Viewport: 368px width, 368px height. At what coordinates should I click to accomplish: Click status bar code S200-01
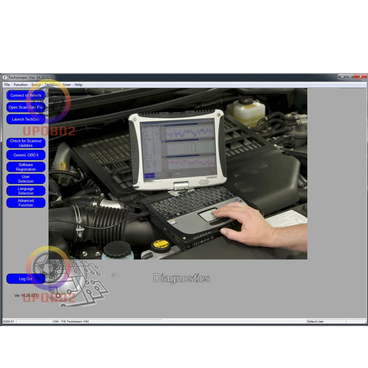coord(9,321)
